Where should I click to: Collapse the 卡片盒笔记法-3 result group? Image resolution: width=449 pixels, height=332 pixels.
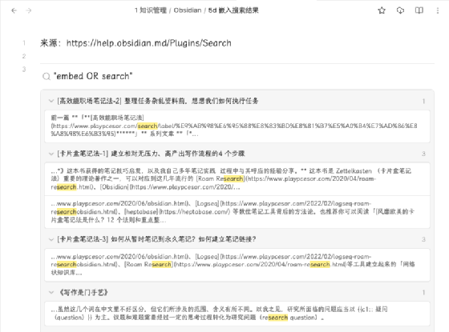tap(51, 239)
